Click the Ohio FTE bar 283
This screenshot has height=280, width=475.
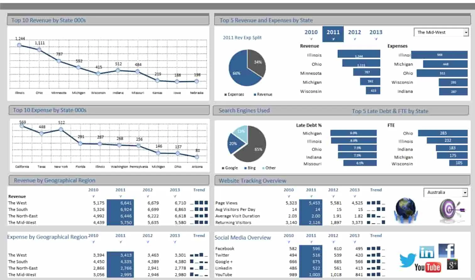click(x=443, y=133)
